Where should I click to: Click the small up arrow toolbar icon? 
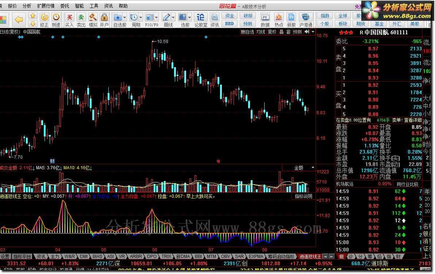33,16
